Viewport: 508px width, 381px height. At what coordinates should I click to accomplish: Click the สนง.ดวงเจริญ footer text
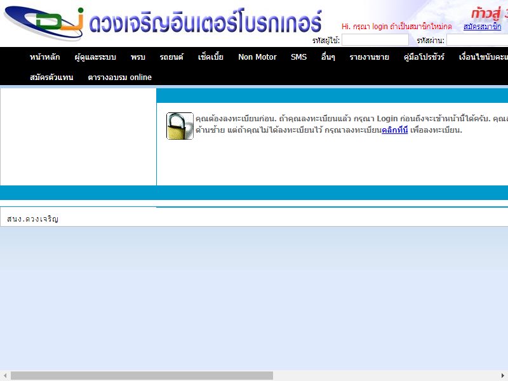tap(32, 219)
